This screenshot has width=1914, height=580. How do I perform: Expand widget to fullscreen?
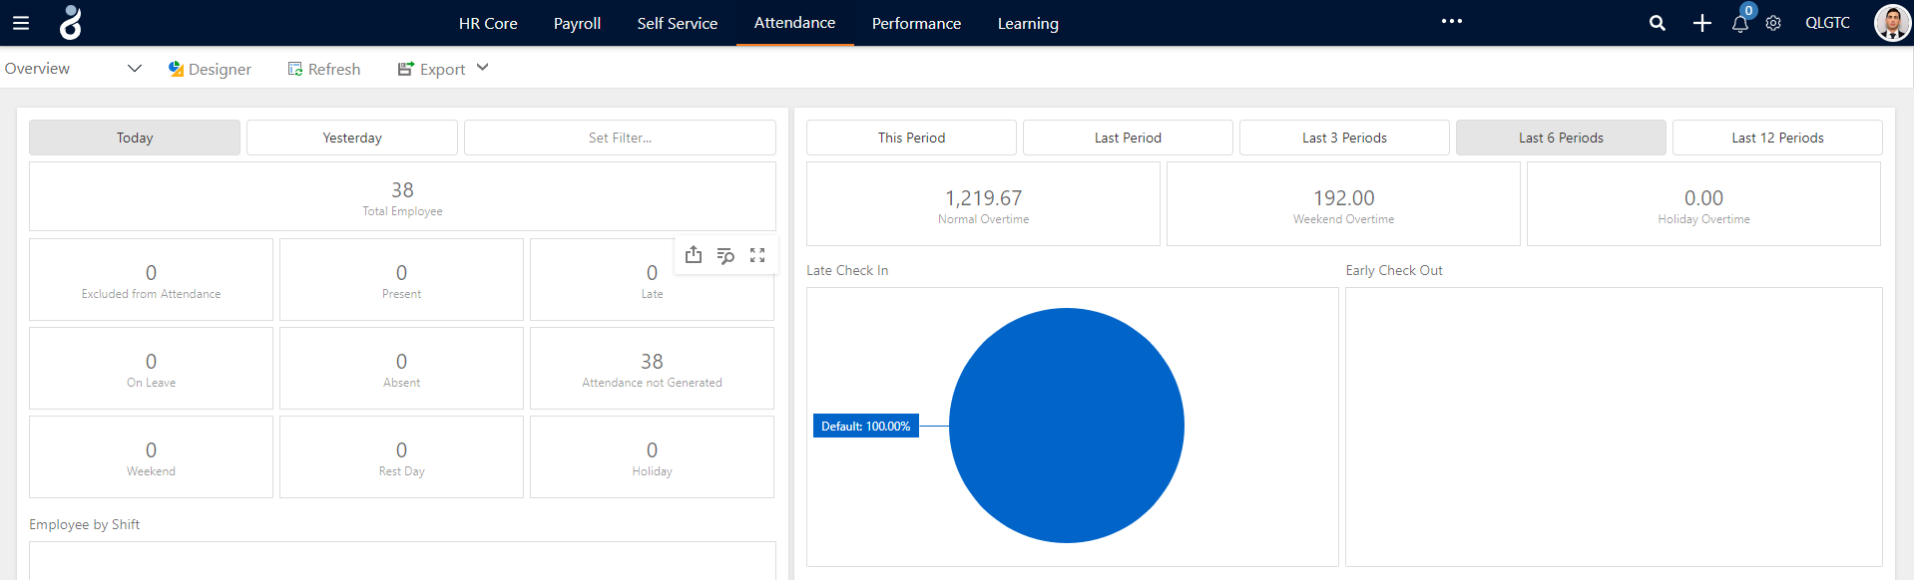click(x=757, y=255)
